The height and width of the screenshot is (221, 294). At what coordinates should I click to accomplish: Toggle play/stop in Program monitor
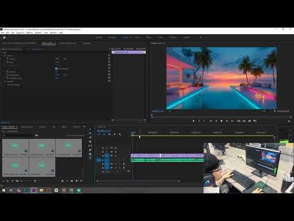tap(222, 121)
